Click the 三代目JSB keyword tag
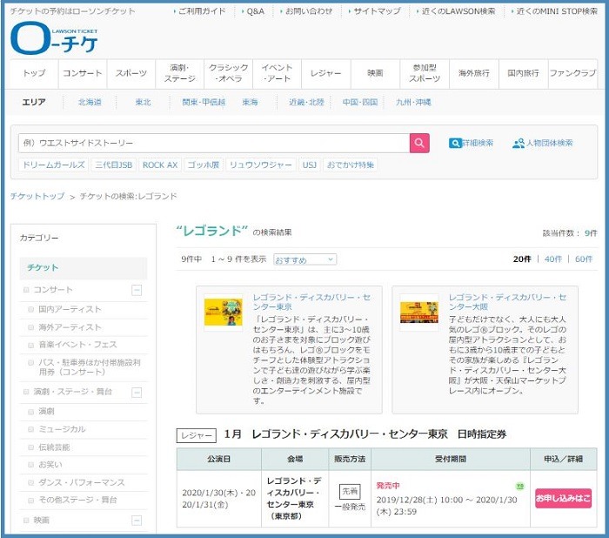The height and width of the screenshot is (538, 609). click(113, 165)
